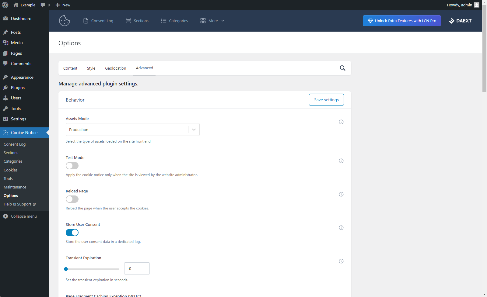Select the Advanced tab
Screen dimensions: 487x297
(145, 68)
